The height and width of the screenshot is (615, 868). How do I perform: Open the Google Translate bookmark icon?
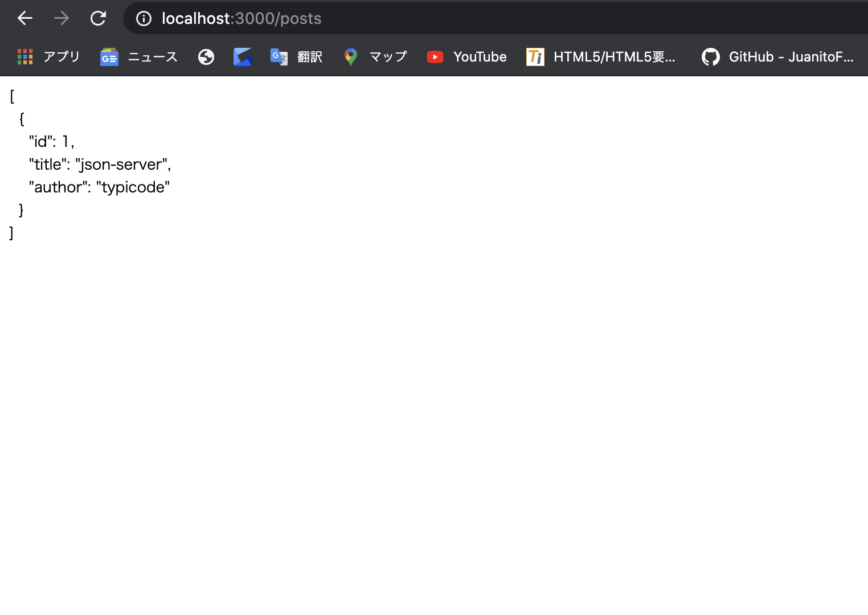tap(279, 57)
